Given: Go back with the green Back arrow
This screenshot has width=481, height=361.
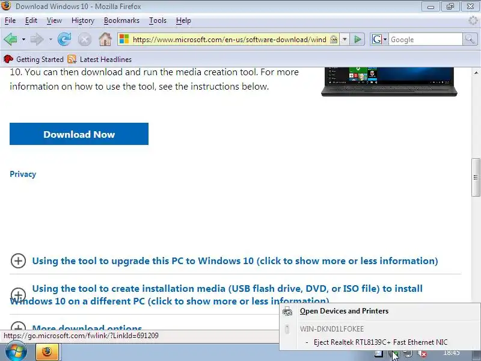Looking at the screenshot, I should coord(10,39).
